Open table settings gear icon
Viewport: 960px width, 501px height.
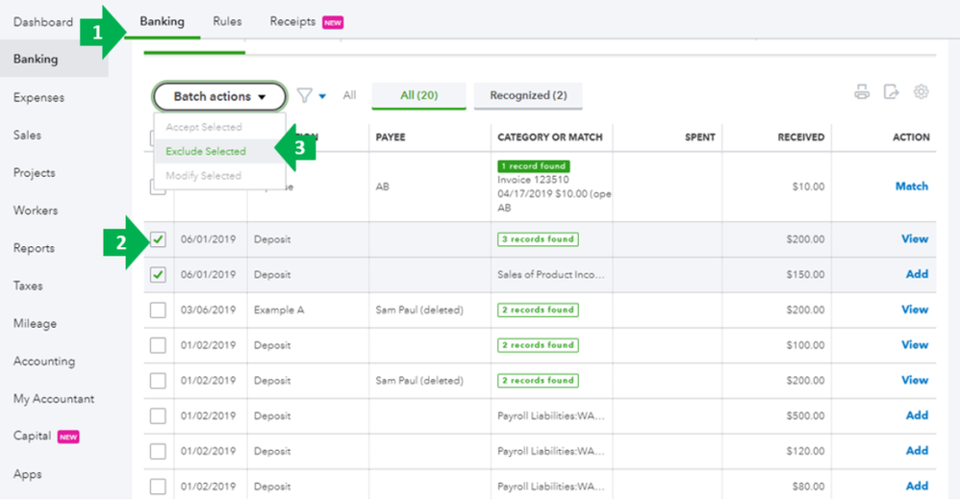click(x=921, y=92)
